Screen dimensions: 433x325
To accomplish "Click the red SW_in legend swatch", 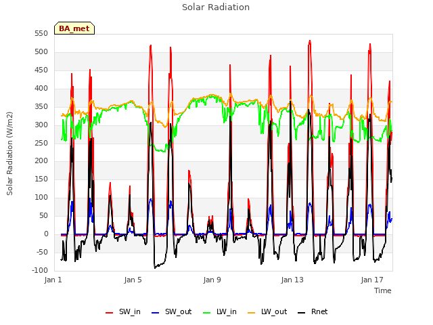I will pyautogui.click(x=110, y=313).
